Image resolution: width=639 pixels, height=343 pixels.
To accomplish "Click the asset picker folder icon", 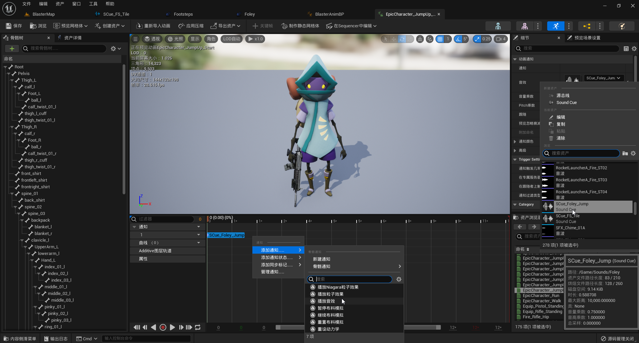I will click(625, 154).
